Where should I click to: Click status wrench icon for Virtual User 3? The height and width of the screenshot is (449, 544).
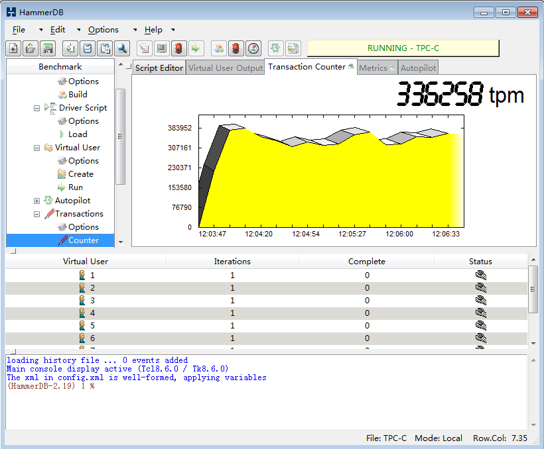coord(480,301)
